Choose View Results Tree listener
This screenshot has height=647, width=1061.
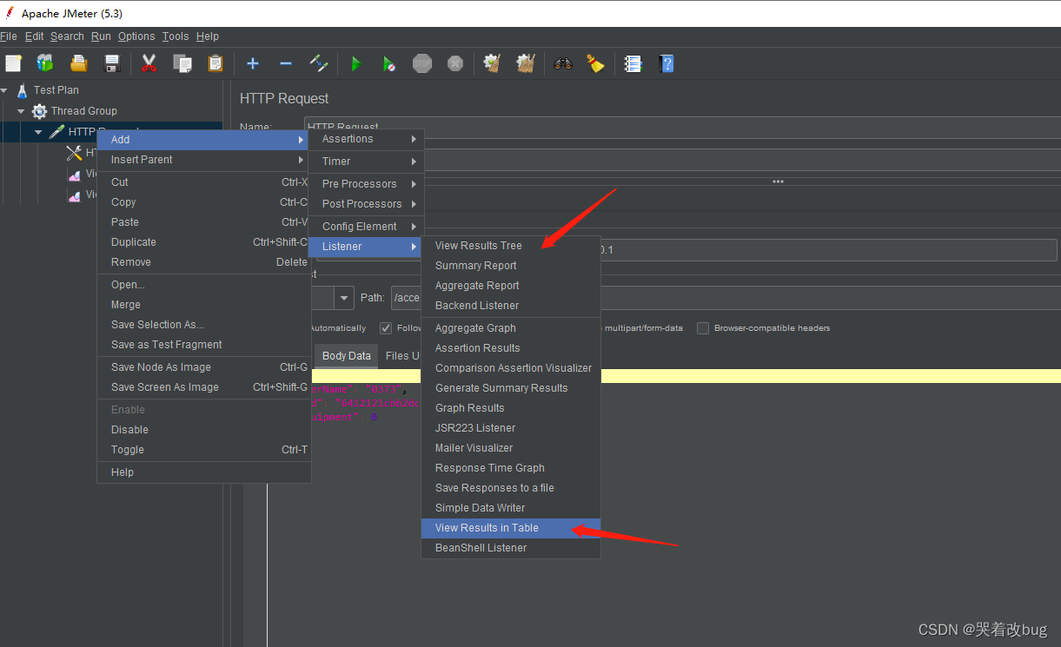pyautogui.click(x=511, y=246)
